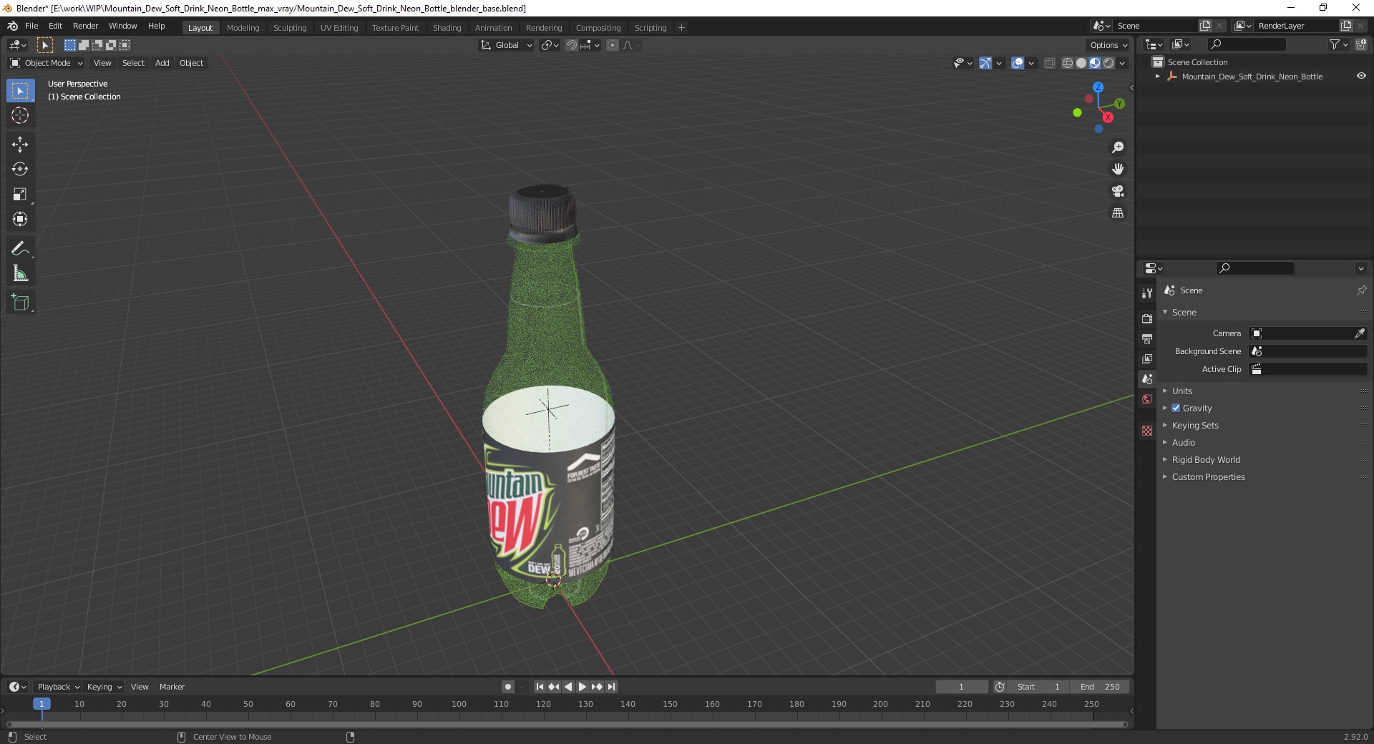Toggle the Gravity checkbox

[x=1176, y=408]
